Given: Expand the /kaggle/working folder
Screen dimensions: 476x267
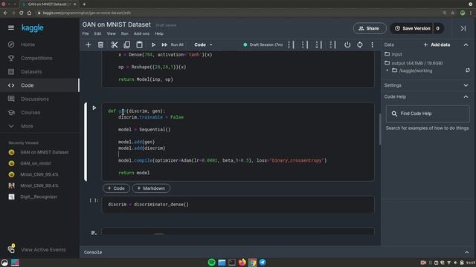Looking at the screenshot, I should coord(387,70).
